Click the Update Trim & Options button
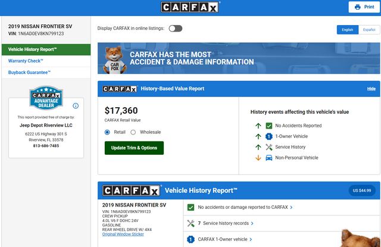The width and height of the screenshot is (381, 247). point(134,148)
